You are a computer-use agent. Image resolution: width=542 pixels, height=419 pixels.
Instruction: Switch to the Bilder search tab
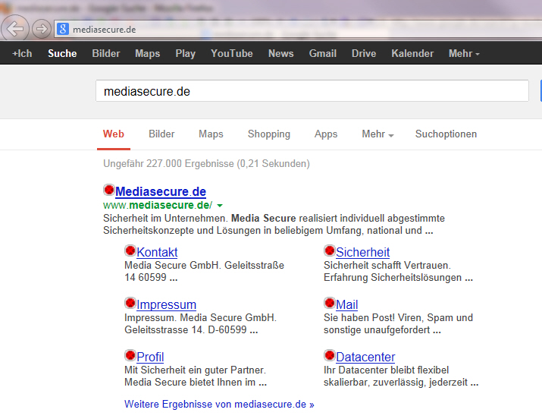point(161,134)
